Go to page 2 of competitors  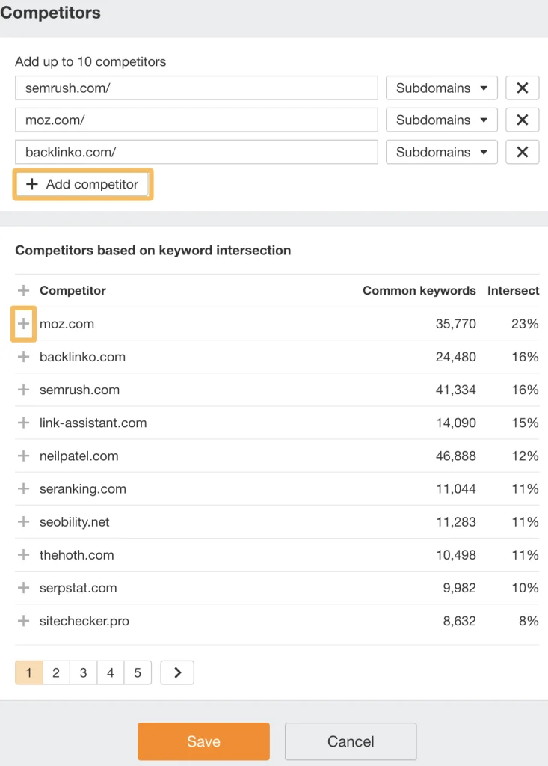[x=56, y=672]
